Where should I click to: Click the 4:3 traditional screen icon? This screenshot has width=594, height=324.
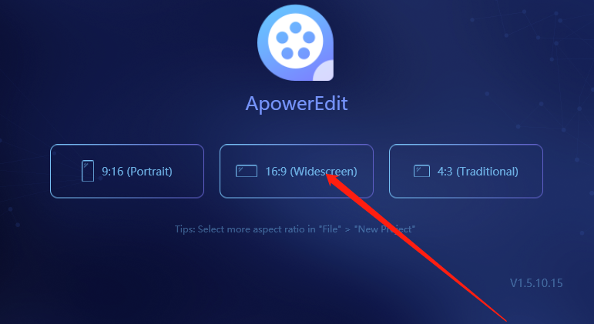click(x=421, y=171)
